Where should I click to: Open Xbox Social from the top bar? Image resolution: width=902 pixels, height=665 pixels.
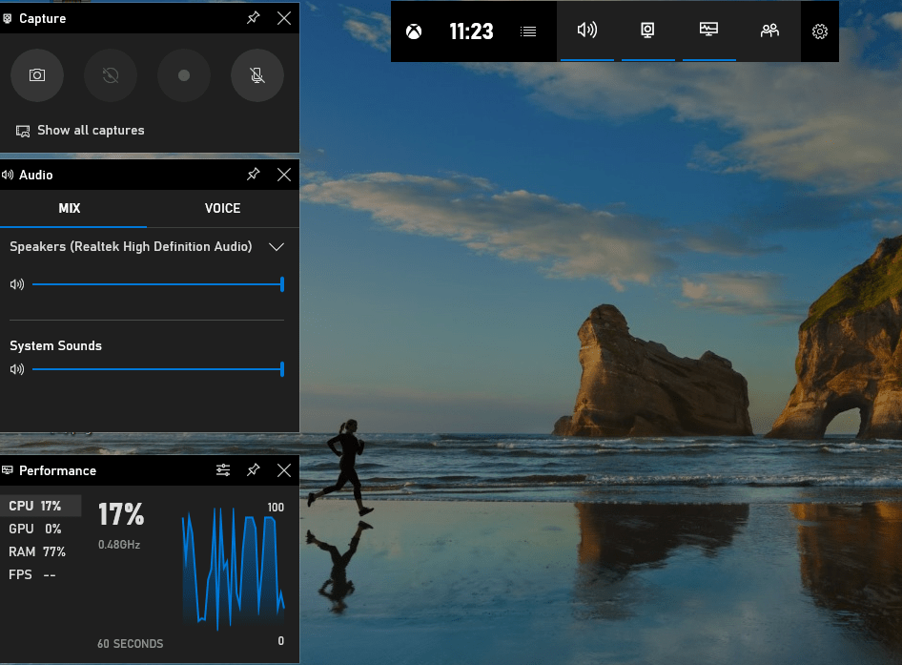point(769,31)
